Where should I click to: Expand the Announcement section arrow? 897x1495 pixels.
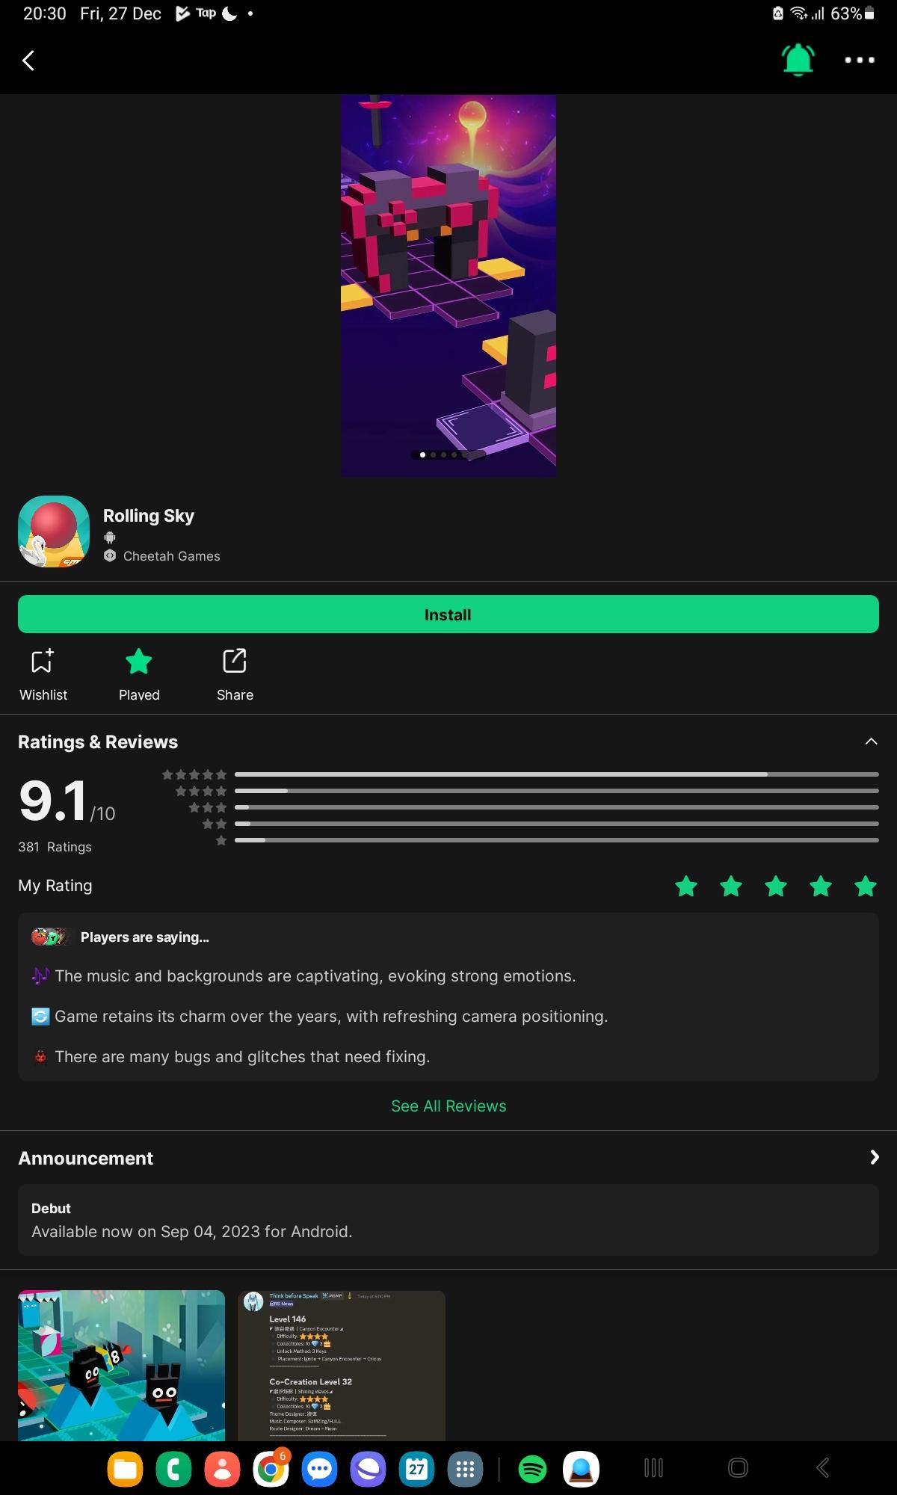tap(874, 1158)
